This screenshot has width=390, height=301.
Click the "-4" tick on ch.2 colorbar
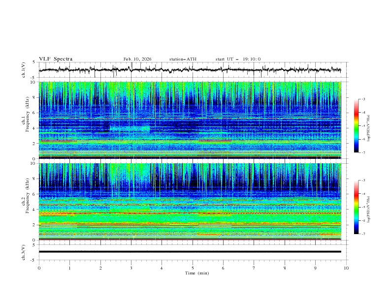click(363, 194)
